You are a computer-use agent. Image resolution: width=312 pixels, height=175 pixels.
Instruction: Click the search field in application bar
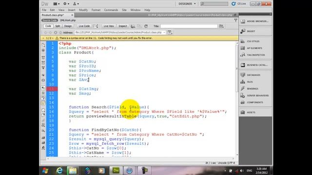pos(214,4)
